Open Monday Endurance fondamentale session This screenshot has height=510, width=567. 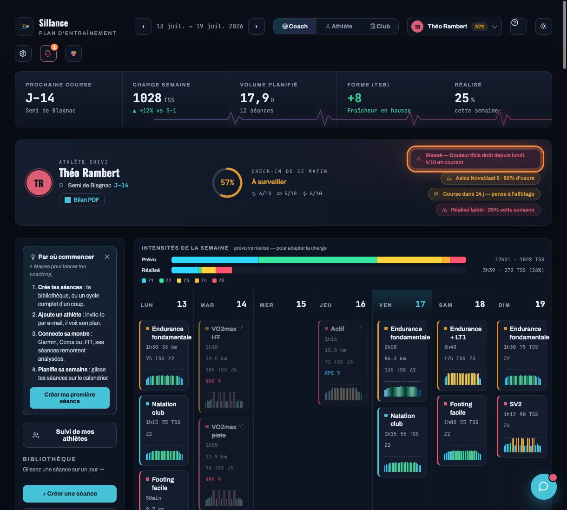point(164,355)
